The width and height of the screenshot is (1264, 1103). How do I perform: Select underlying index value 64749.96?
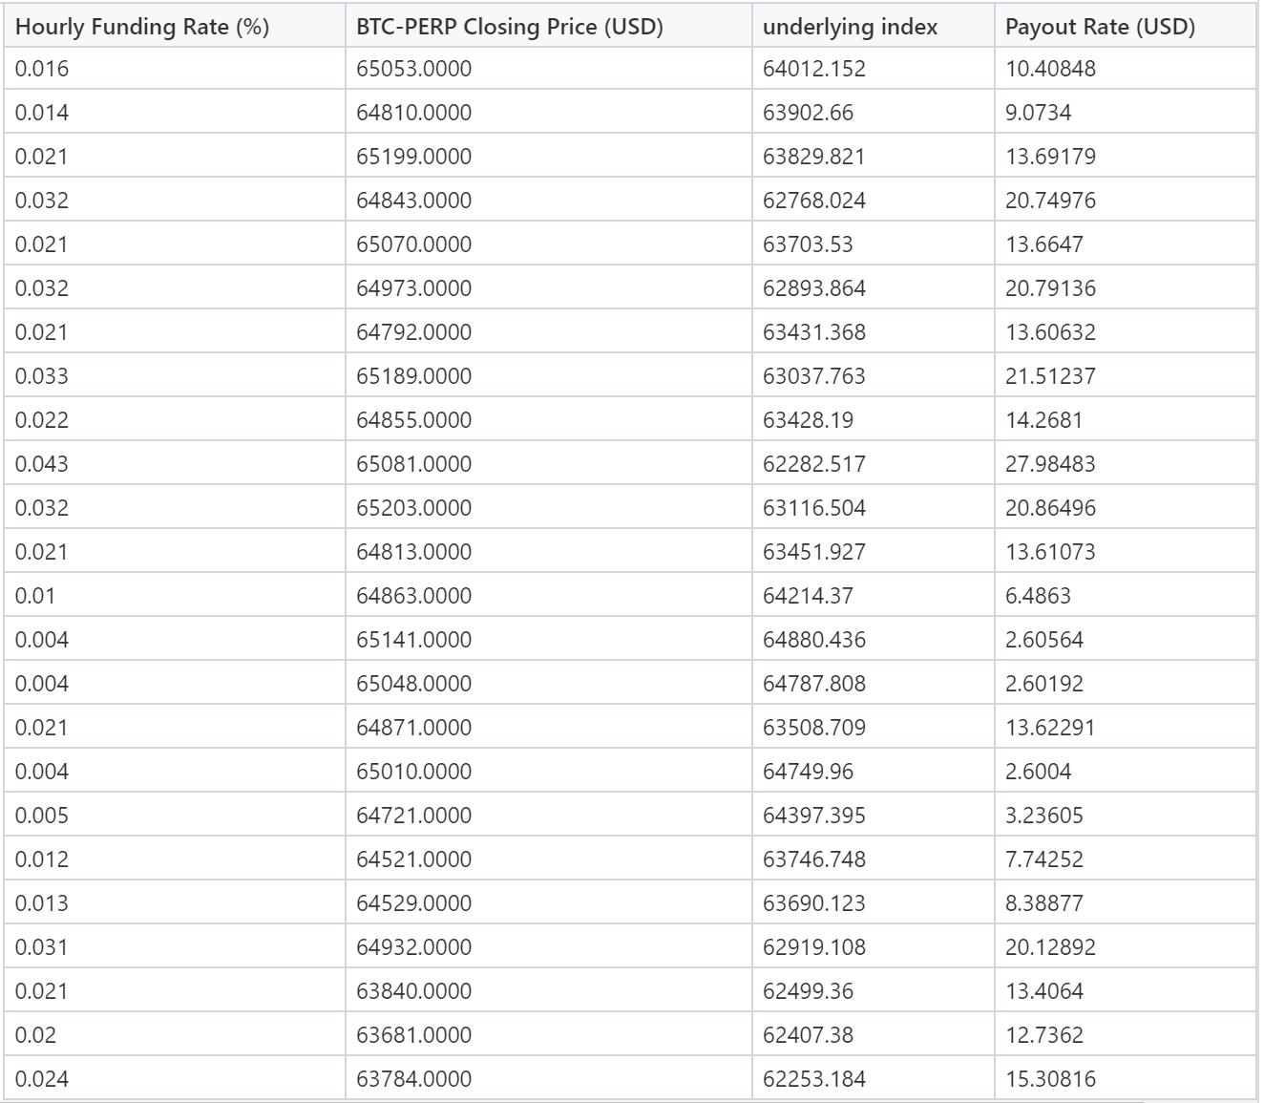808,772
